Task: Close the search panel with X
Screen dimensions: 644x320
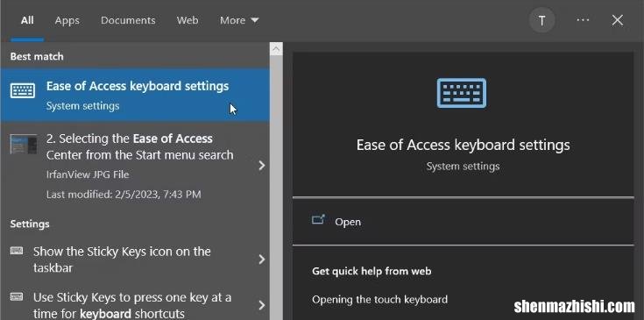Action: coord(618,20)
